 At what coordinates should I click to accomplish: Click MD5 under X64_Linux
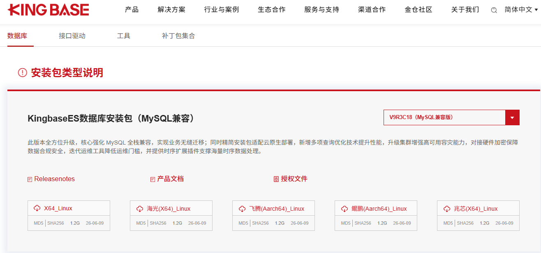click(x=38, y=223)
